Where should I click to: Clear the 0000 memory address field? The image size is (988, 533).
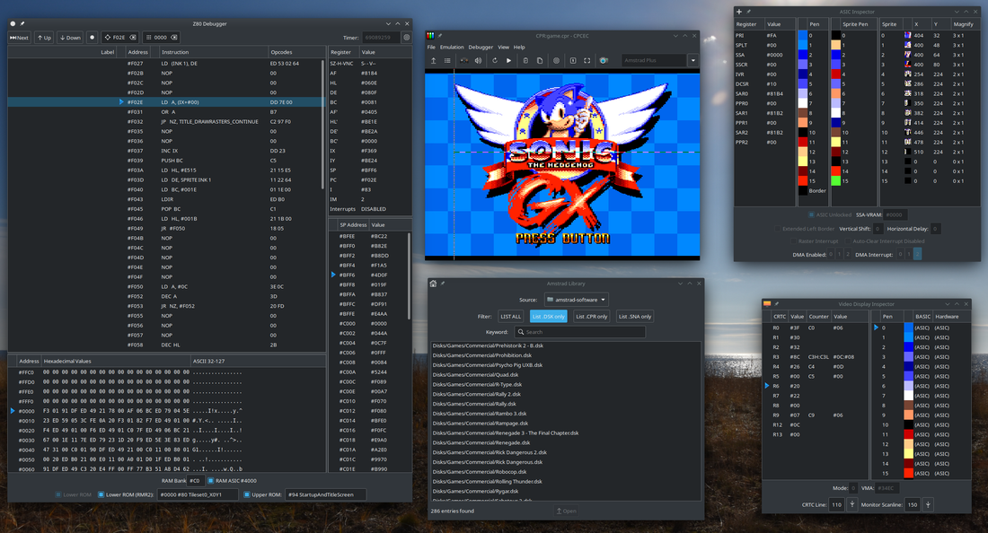(174, 38)
